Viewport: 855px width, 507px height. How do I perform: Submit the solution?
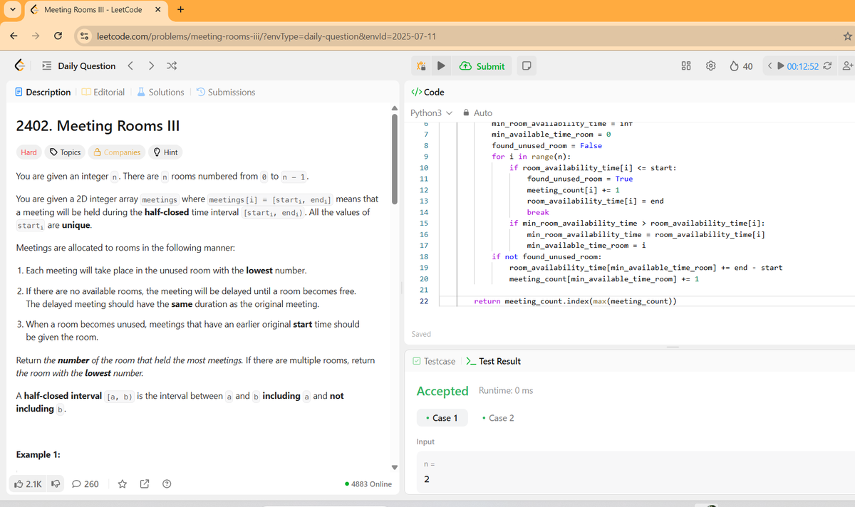(484, 66)
